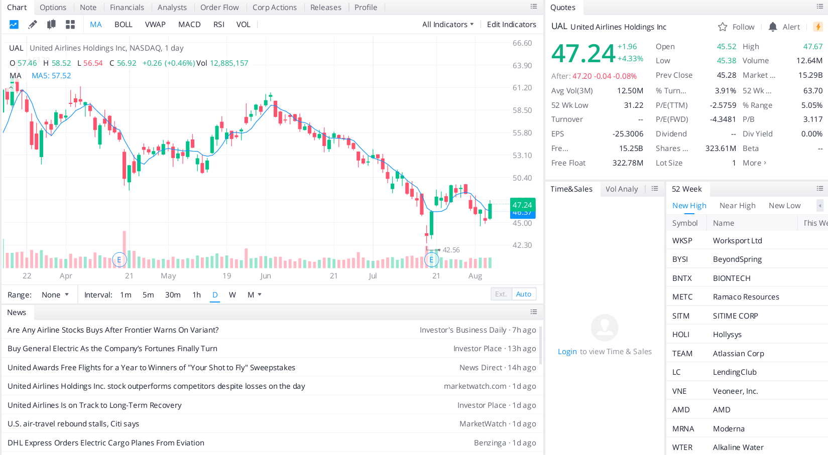Click the current price 47.24 label
Viewport: 828px width, 455px height.
(522, 205)
